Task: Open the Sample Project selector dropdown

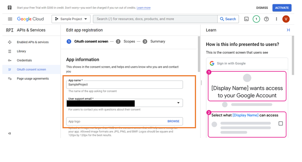Action: (71, 19)
